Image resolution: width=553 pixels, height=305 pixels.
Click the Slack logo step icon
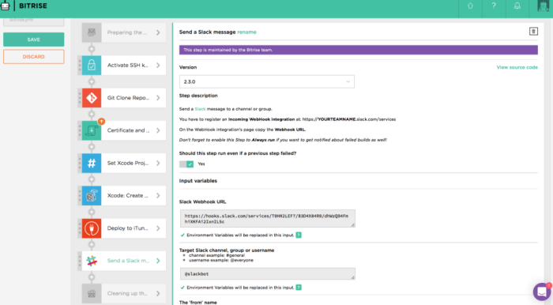[x=92, y=261]
